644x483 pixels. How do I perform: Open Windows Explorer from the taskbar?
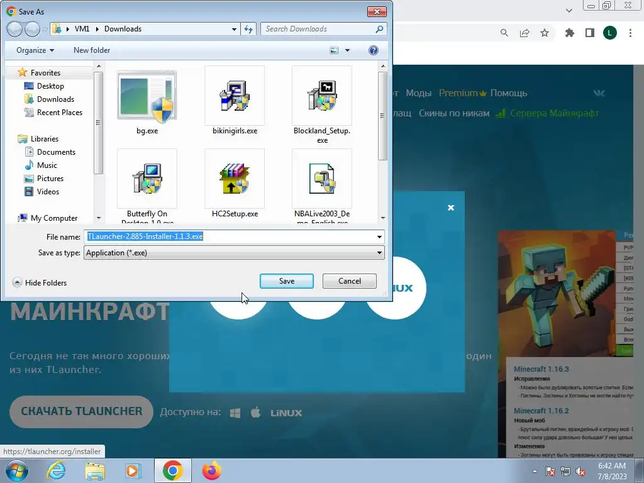95,470
